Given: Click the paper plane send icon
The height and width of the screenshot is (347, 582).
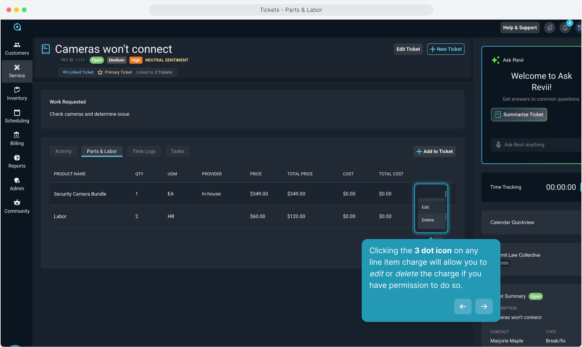Looking at the screenshot, I should (550, 28).
